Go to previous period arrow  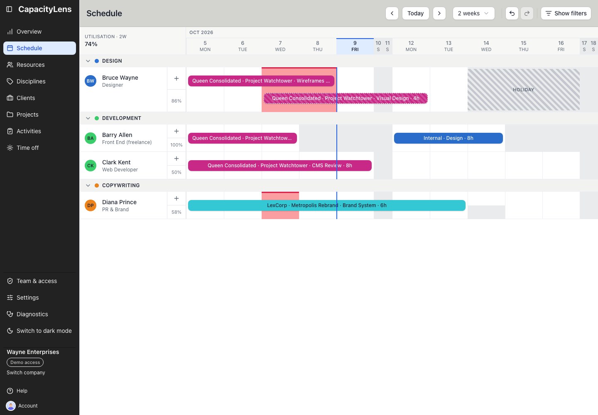[x=392, y=13]
